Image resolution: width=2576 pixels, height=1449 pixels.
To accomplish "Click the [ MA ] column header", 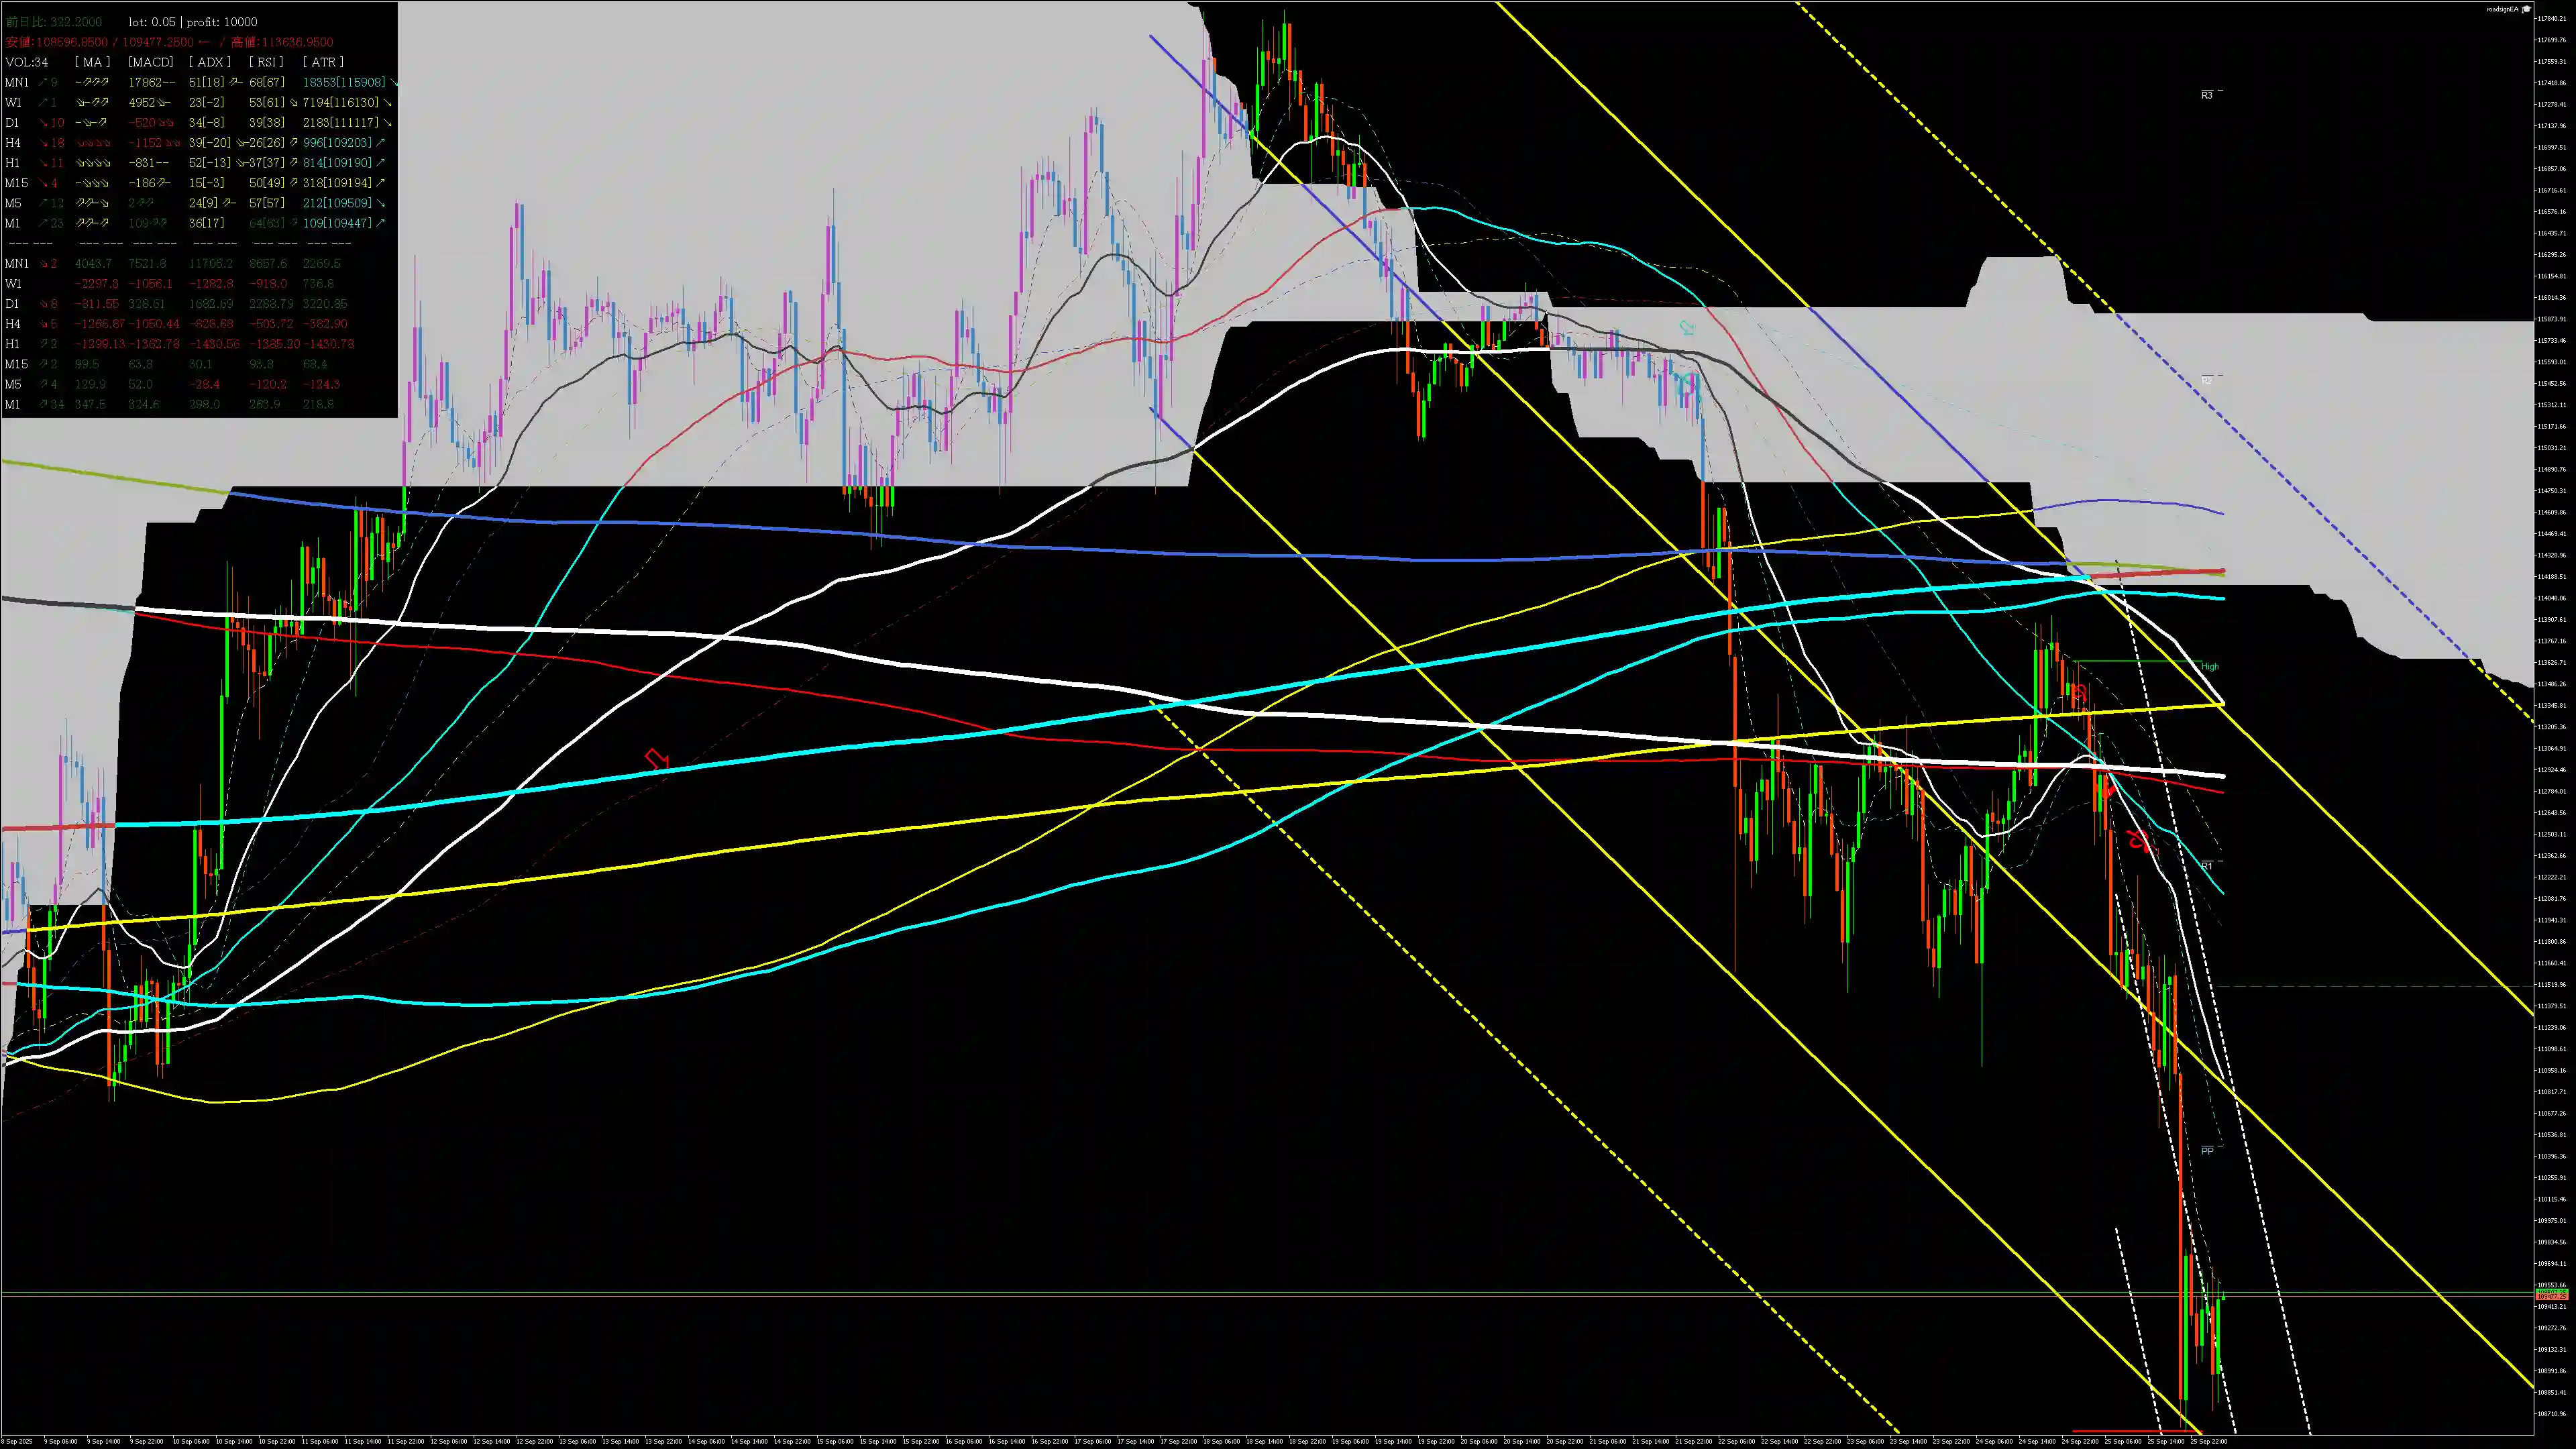I will [x=92, y=62].
